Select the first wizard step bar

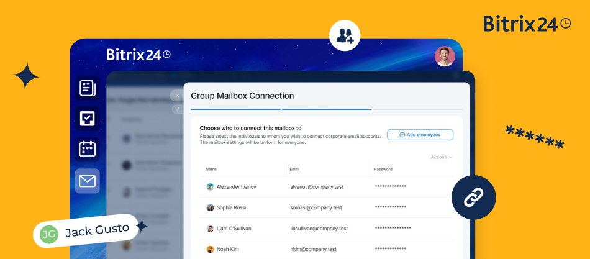(236, 109)
